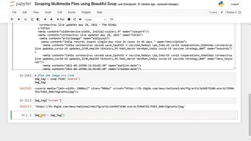251x141 pixels.
Task: Open the cell type Code dropdown
Action: [95, 19]
